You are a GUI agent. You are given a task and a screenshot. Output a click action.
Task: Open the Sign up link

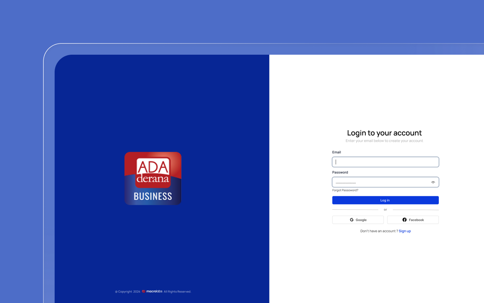[x=405, y=231]
